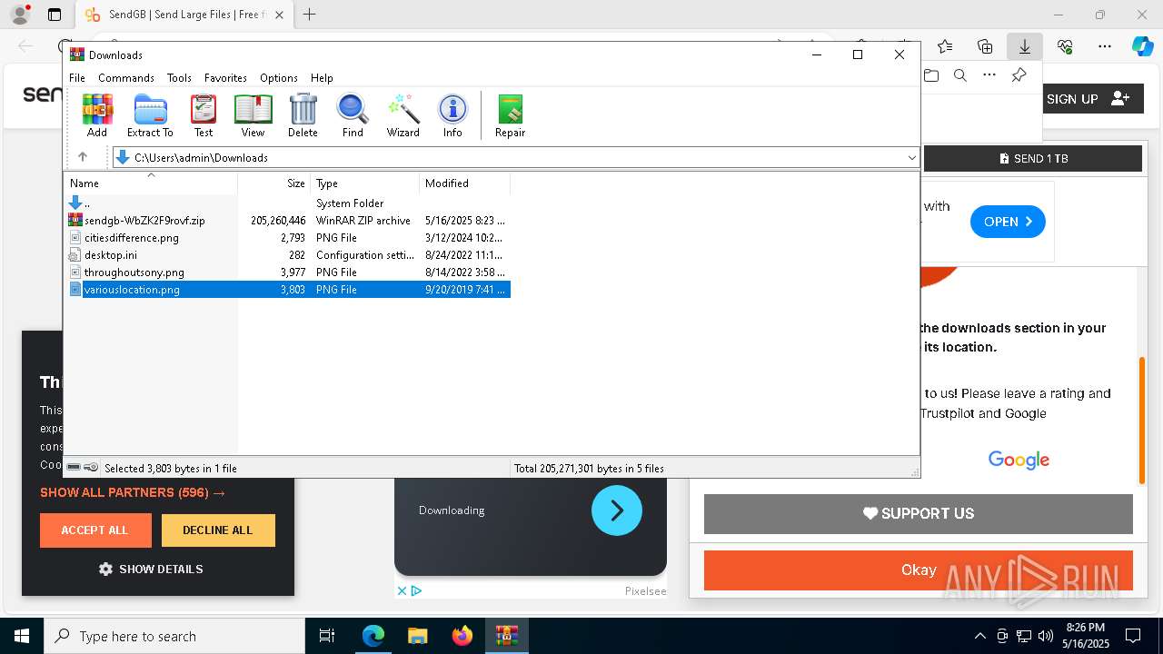Click the SUPPORT US button
The width and height of the screenshot is (1163, 654).
click(919, 513)
